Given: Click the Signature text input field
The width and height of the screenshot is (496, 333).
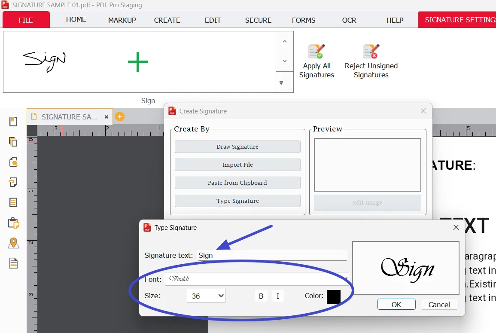Looking at the screenshot, I should pos(272,255).
